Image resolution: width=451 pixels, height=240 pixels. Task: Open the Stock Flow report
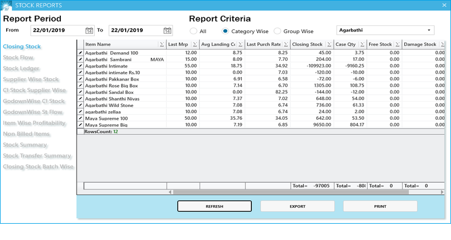(x=18, y=57)
